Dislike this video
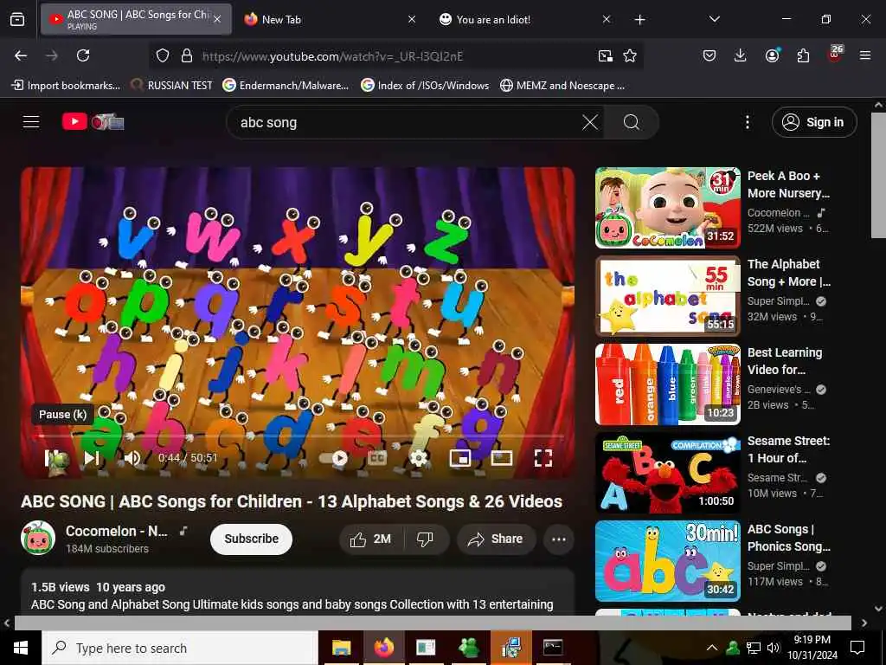The image size is (886, 665). click(x=426, y=539)
